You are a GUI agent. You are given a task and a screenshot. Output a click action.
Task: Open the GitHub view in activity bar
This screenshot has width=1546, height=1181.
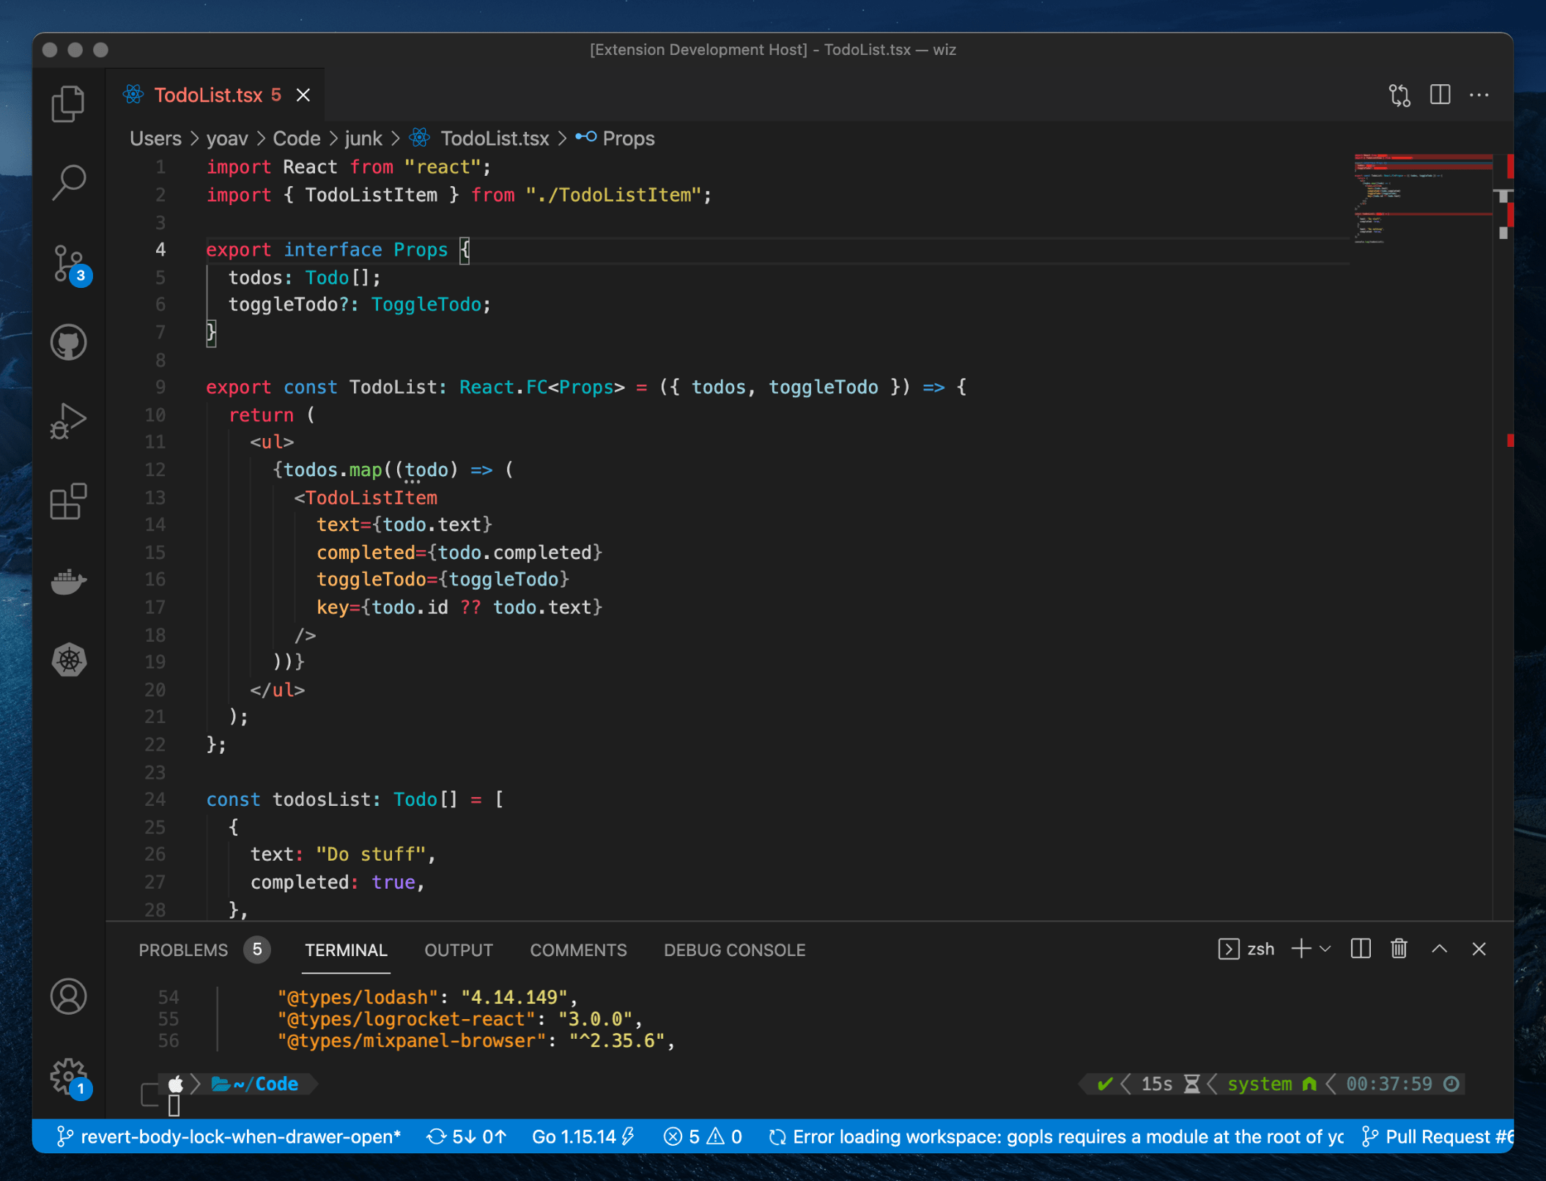(x=68, y=342)
